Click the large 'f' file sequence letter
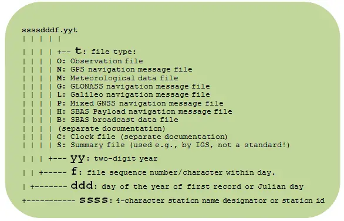 tap(75, 171)
